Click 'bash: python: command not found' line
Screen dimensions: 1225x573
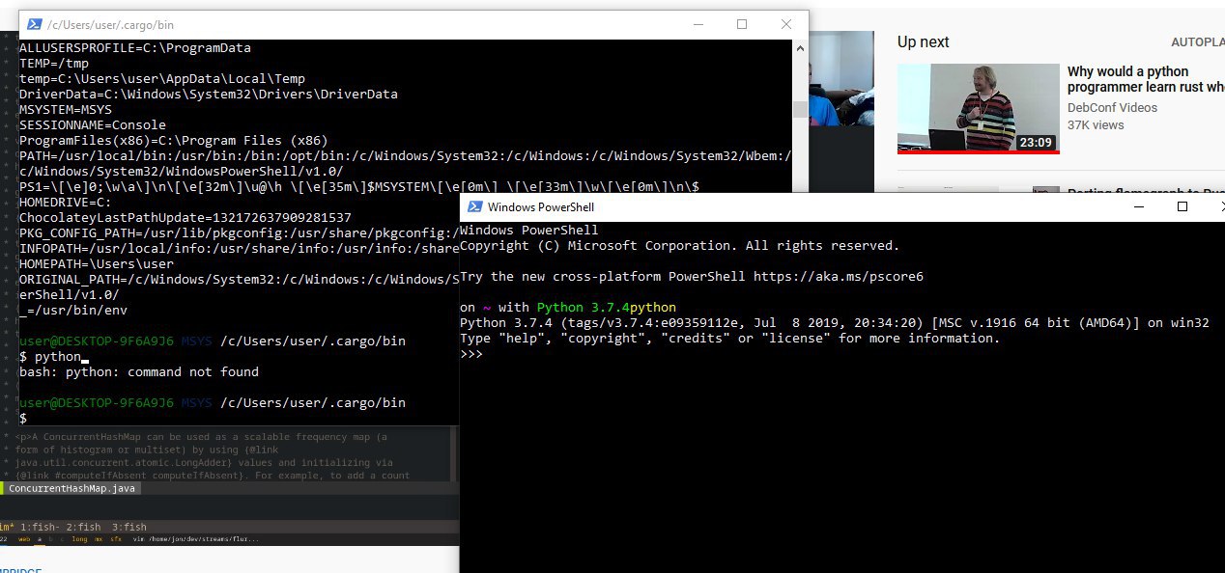pyautogui.click(x=139, y=371)
